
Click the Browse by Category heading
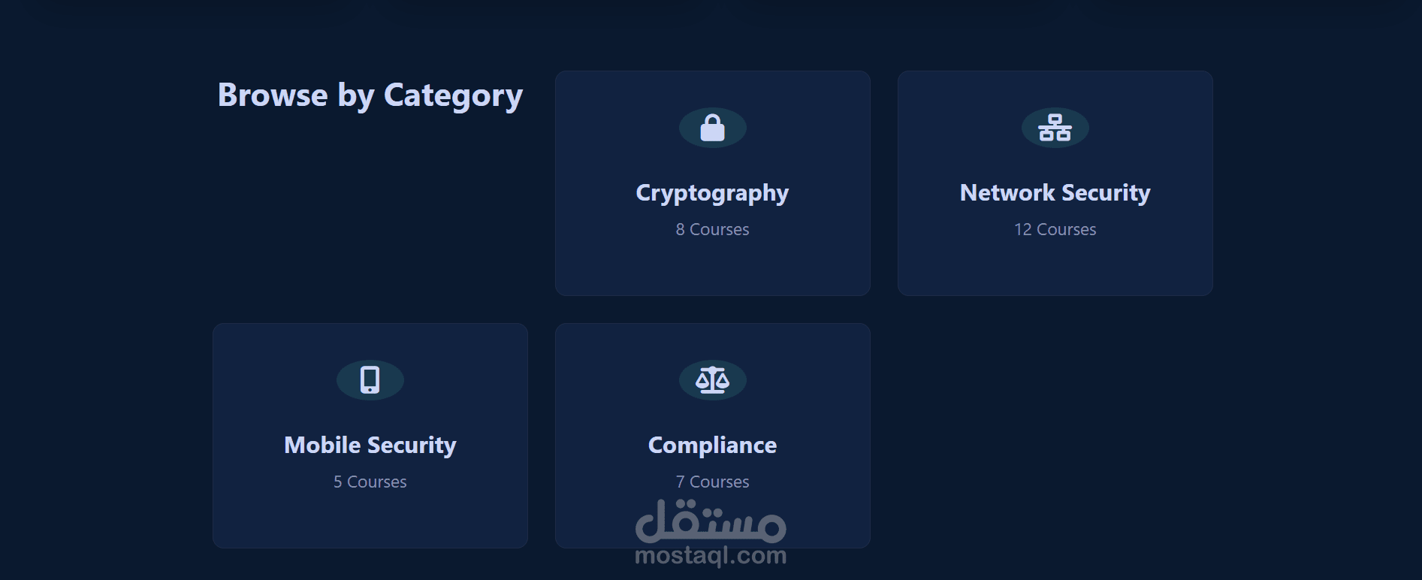(370, 96)
